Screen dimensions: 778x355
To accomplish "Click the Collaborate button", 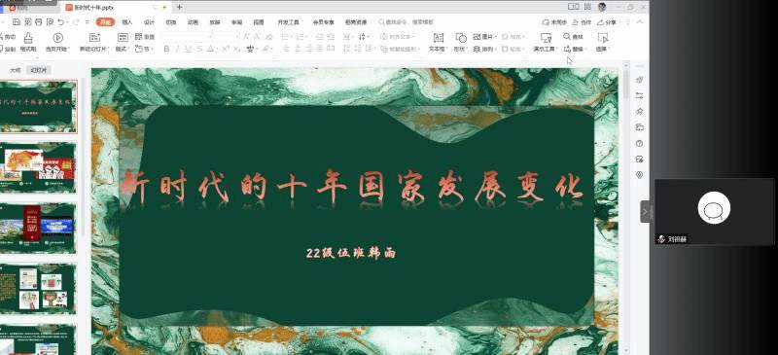I will pyautogui.click(x=582, y=22).
